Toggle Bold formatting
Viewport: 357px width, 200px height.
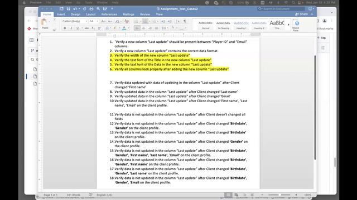[65, 28]
